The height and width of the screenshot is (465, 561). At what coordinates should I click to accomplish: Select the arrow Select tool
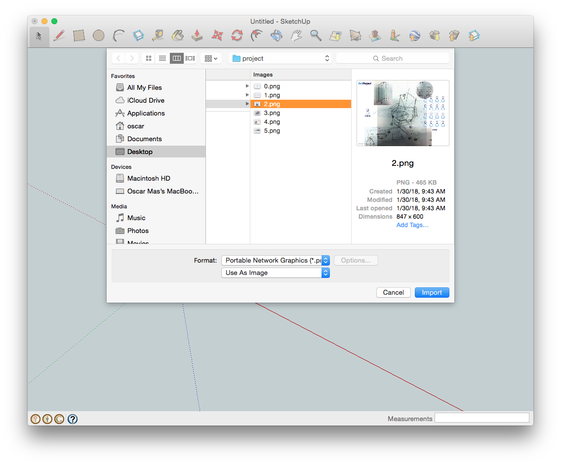(39, 36)
